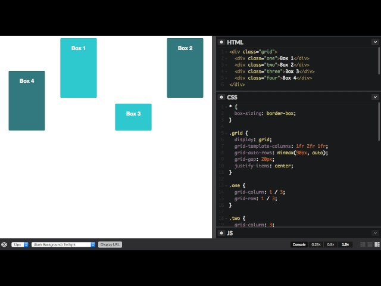Screen dimensions: 381x286
Task: Click Box 4 in the preview
Action: pos(27,101)
